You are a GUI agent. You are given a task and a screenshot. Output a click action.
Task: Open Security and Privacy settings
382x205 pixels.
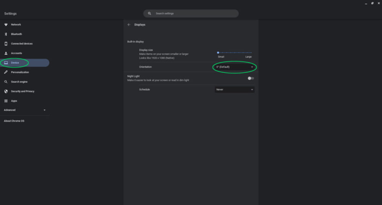23,91
